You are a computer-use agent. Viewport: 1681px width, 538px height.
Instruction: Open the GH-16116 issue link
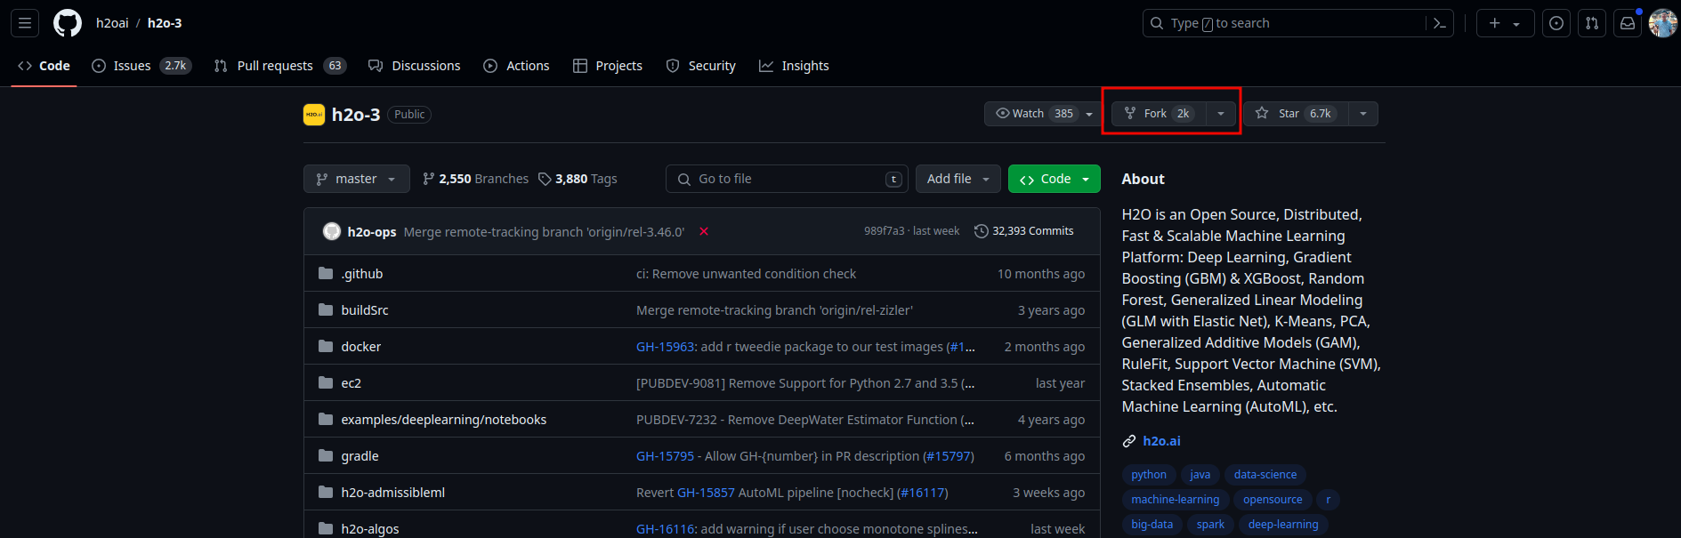pos(665,529)
